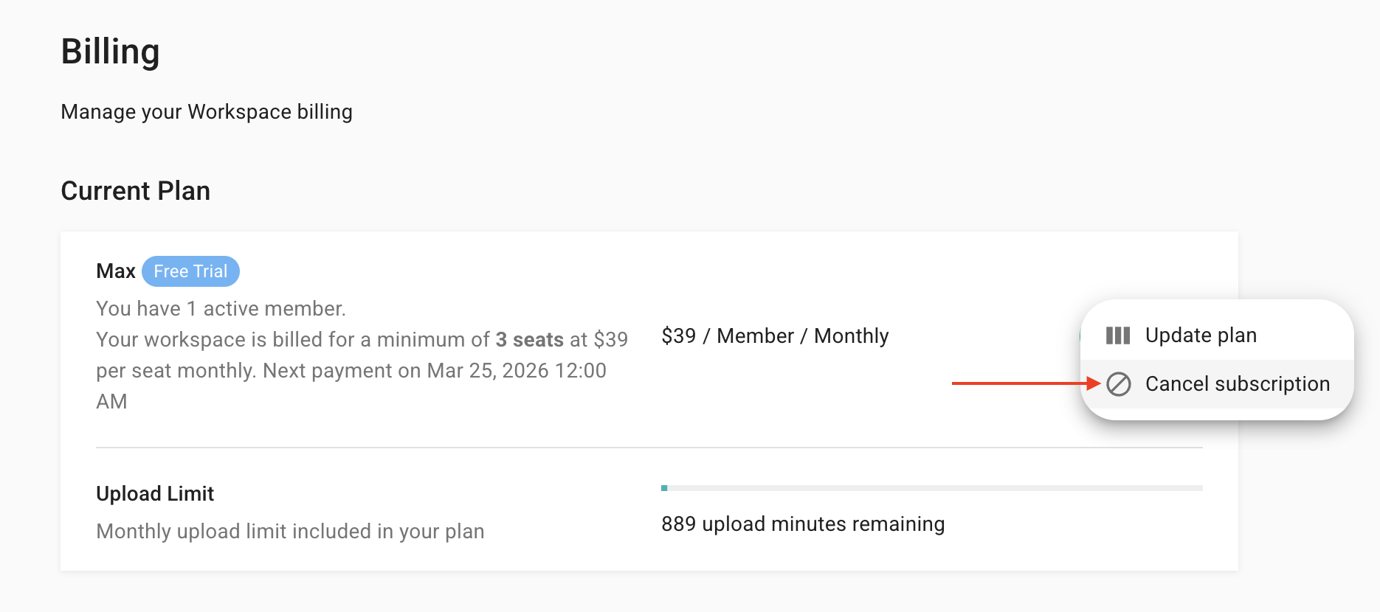
Task: Click the "$39 / Member / Monthly" price
Action: 775,336
